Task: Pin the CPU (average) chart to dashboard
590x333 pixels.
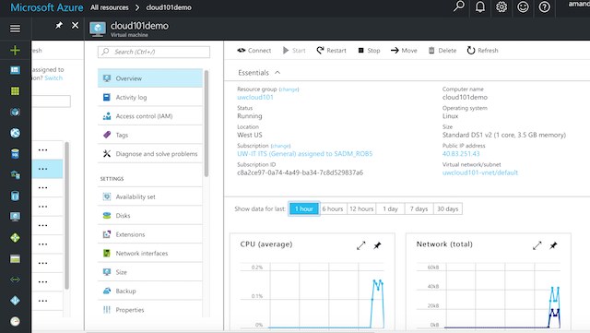Action: coord(377,245)
